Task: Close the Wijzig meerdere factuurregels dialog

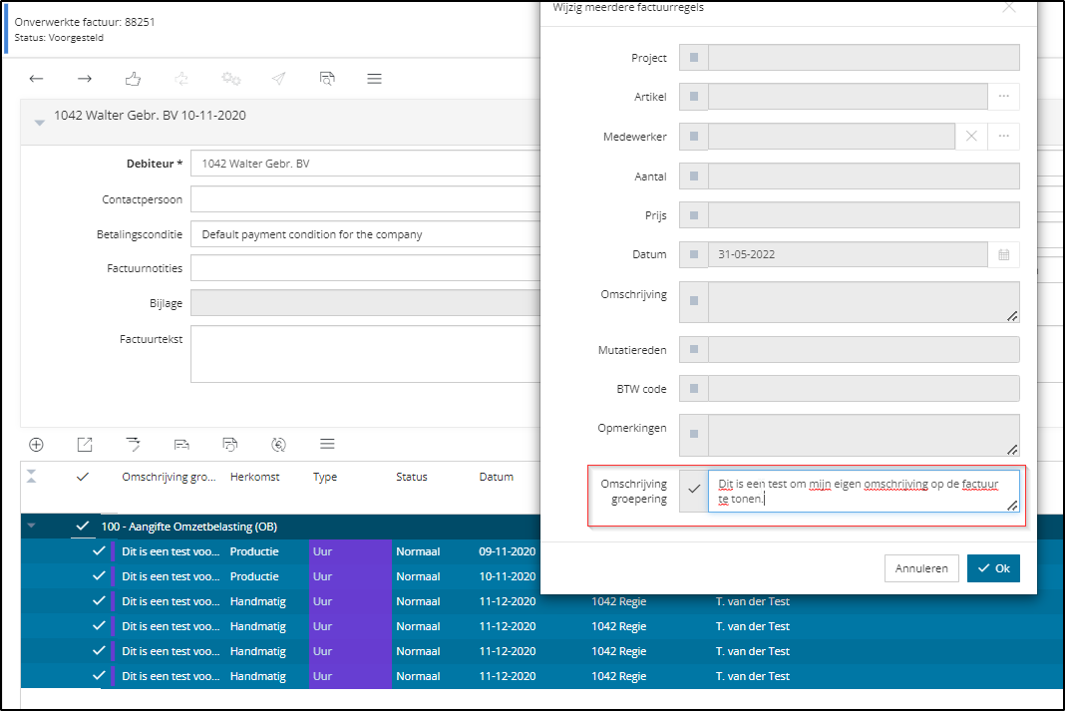Action: (1009, 7)
